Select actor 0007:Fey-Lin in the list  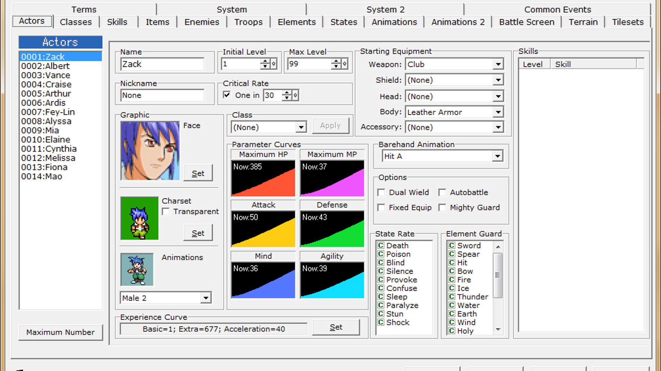[x=61, y=112]
